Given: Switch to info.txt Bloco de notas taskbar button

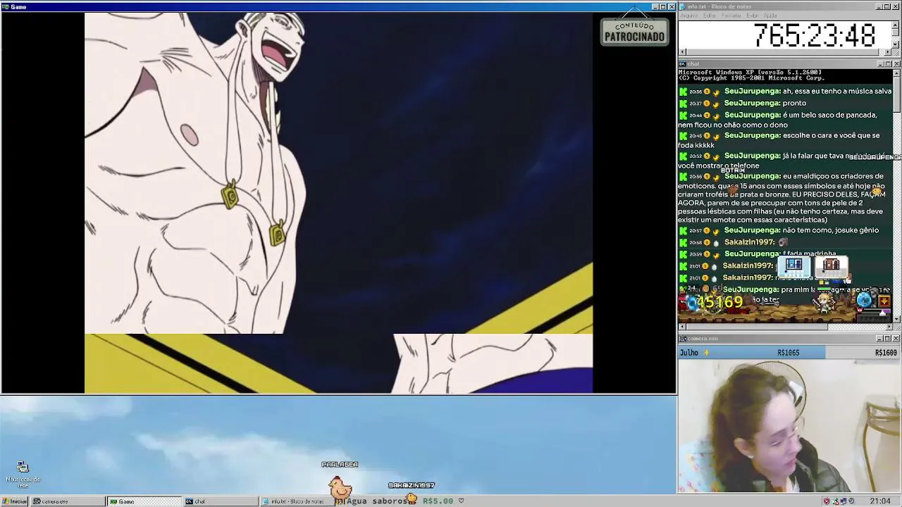Looking at the screenshot, I should (x=297, y=501).
